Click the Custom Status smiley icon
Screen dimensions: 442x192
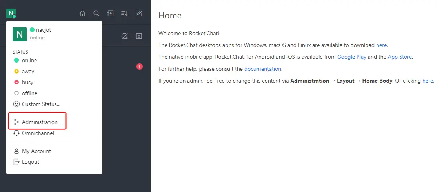click(16, 104)
